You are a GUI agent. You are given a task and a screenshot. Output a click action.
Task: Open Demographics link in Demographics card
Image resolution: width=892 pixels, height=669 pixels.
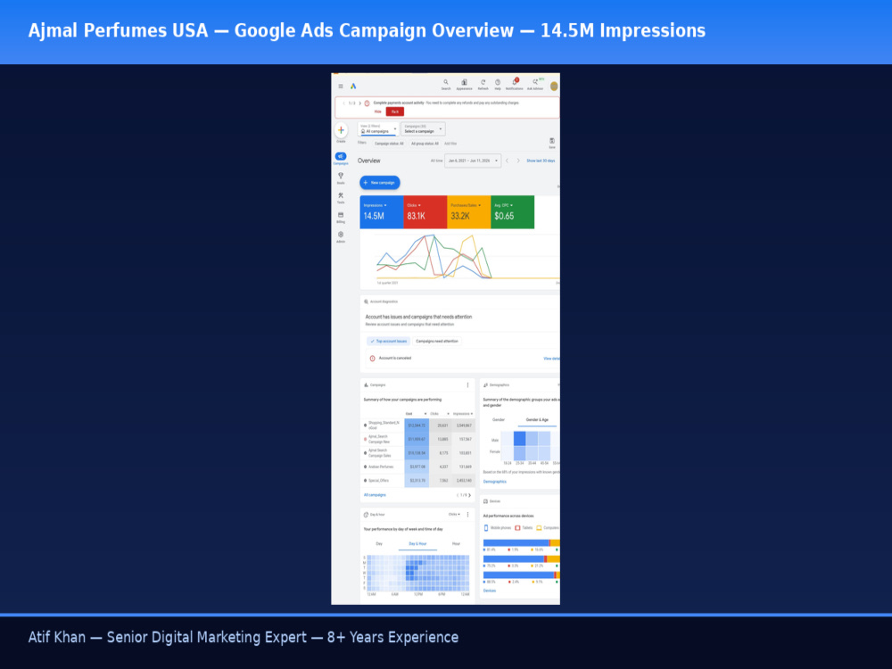pos(494,482)
